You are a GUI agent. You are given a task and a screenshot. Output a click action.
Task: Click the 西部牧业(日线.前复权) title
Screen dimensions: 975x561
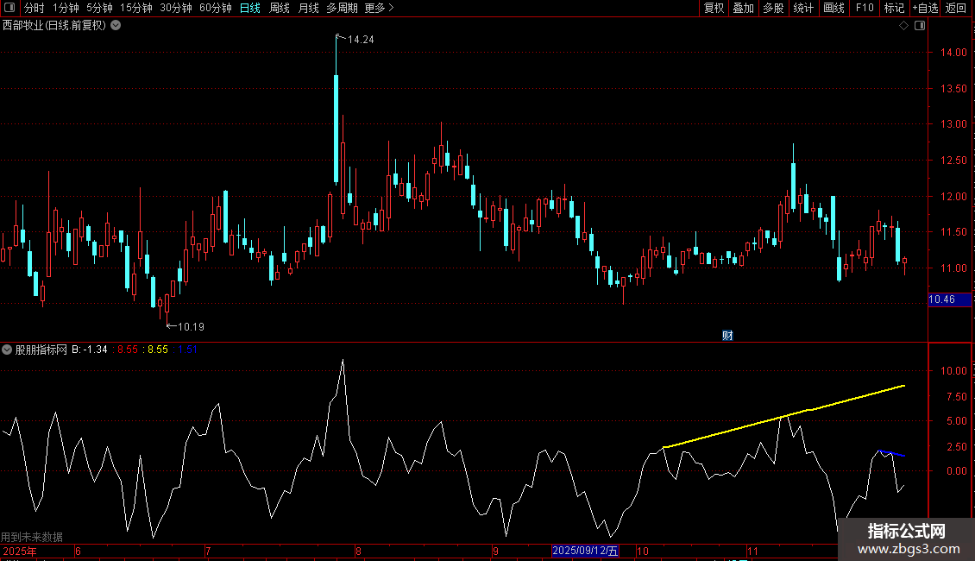54,26
